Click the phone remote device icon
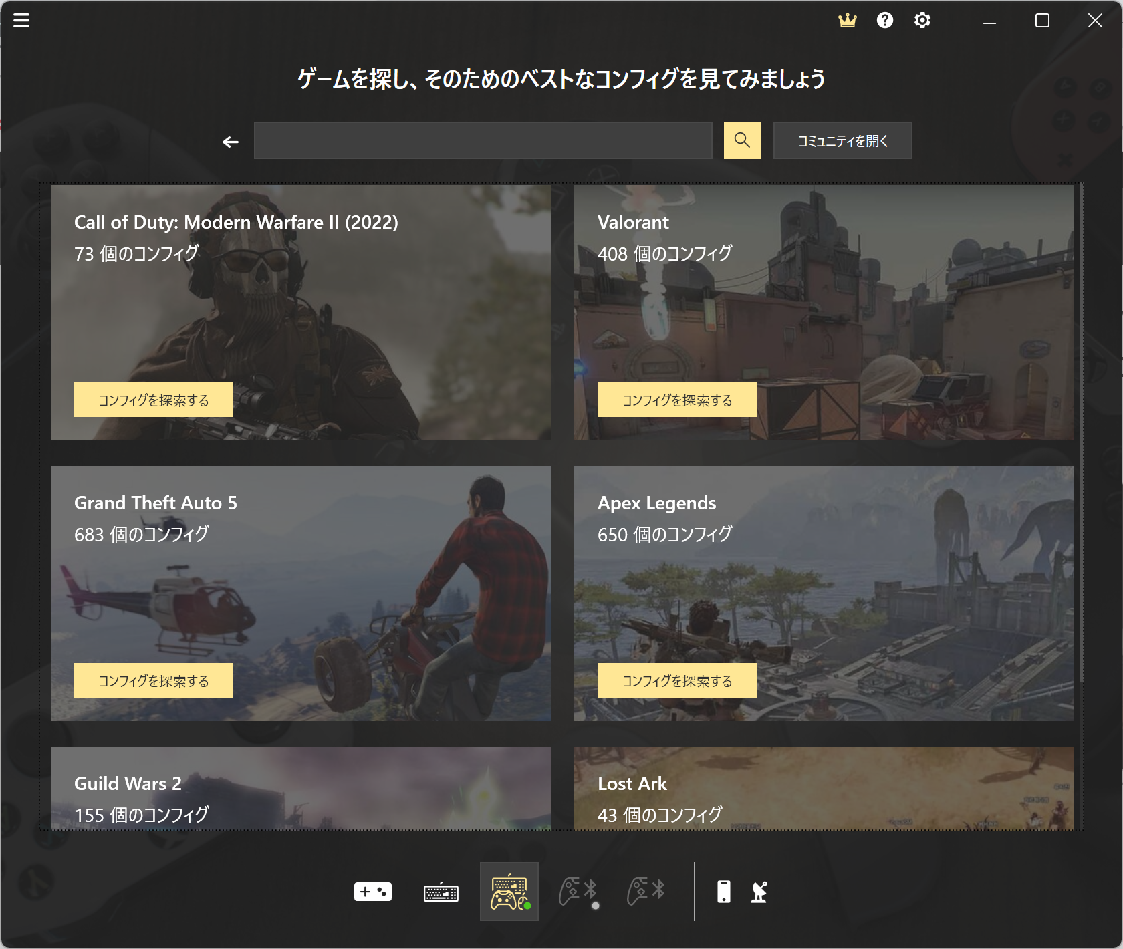Viewport: 1123px width, 949px height. pyautogui.click(x=724, y=892)
